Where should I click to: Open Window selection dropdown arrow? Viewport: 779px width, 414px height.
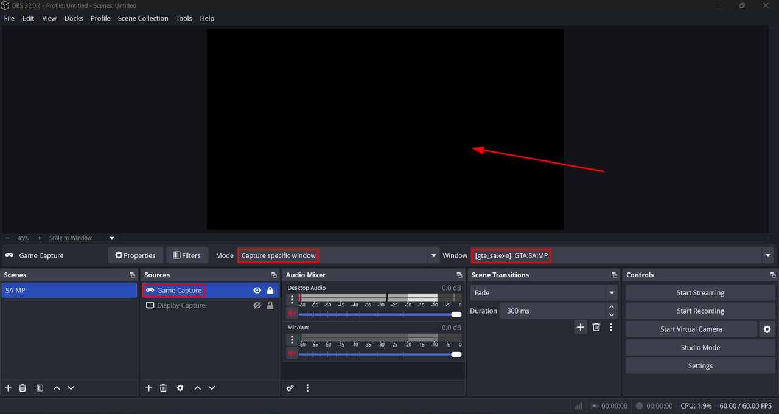[768, 255]
